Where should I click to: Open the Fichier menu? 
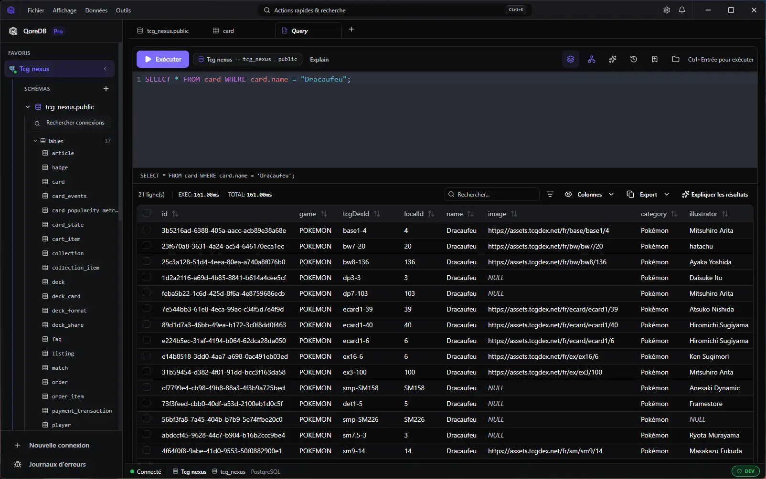36,10
